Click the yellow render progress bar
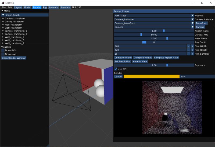 pyautogui.click(x=152, y=76)
